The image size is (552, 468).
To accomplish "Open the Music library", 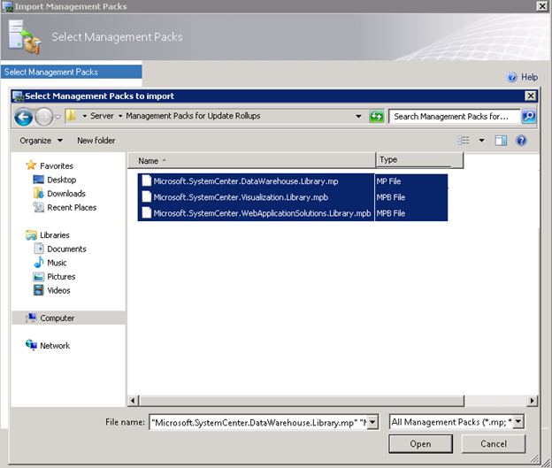I will [x=57, y=263].
